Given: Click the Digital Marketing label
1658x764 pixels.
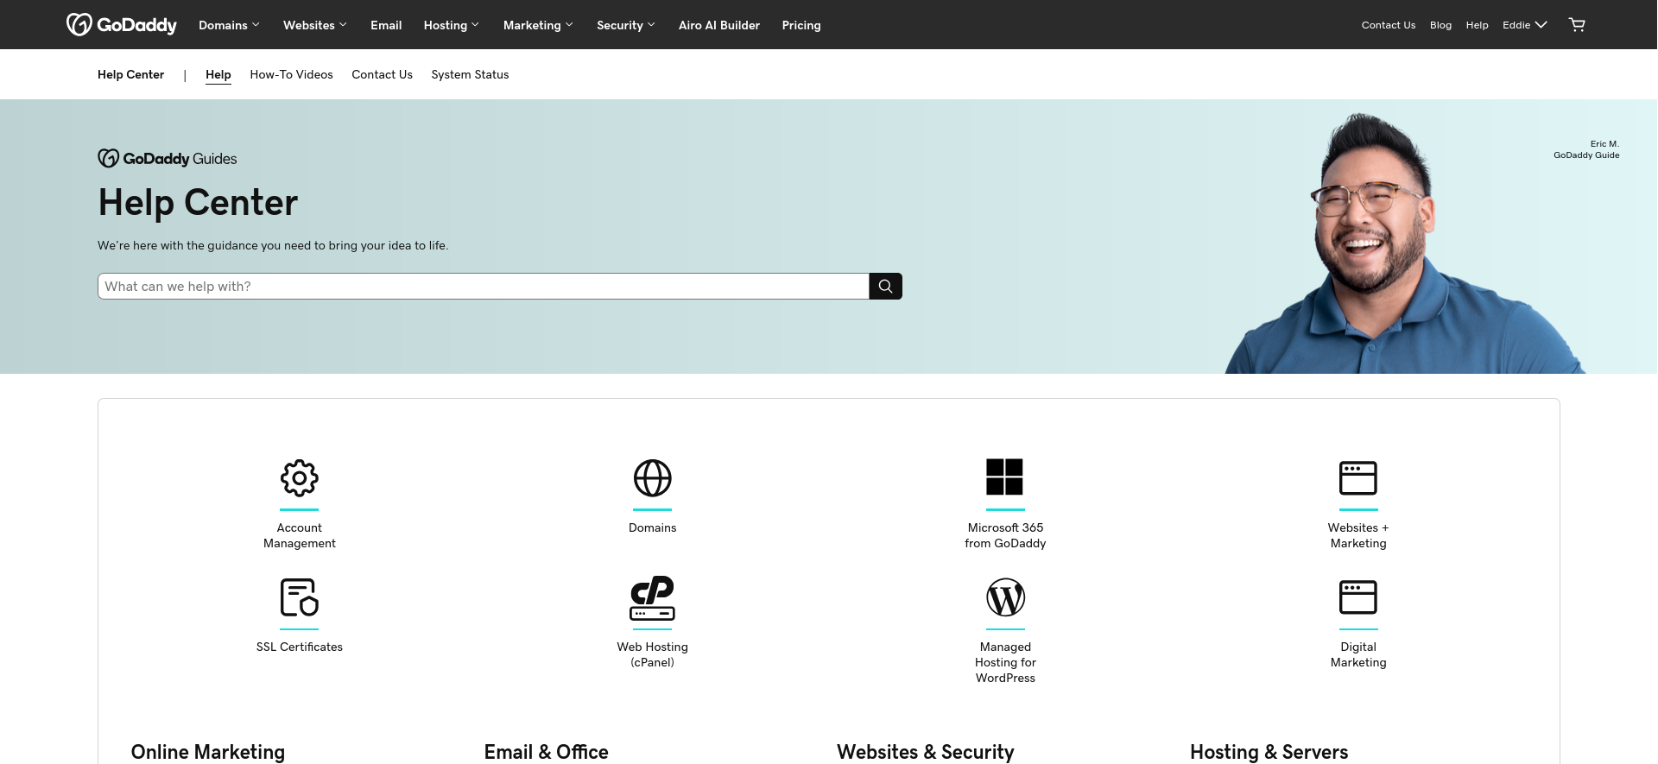Looking at the screenshot, I should (1358, 654).
